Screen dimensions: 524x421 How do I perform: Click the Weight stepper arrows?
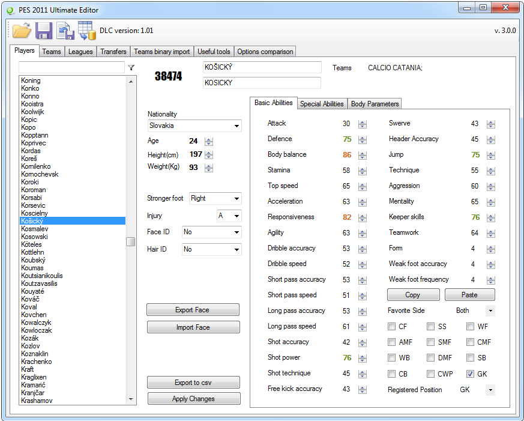[x=209, y=168]
